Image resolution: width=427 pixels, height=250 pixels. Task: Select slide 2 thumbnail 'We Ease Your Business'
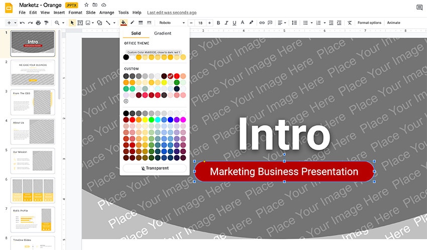[33, 73]
